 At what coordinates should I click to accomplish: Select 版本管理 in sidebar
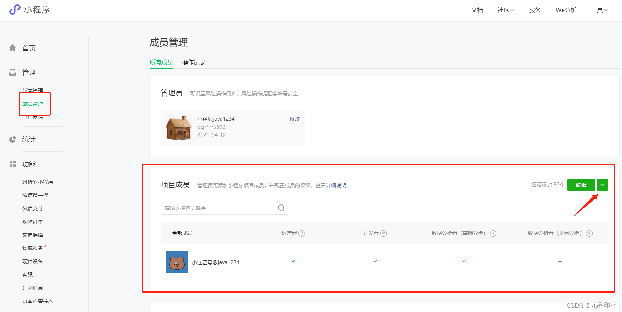(33, 91)
